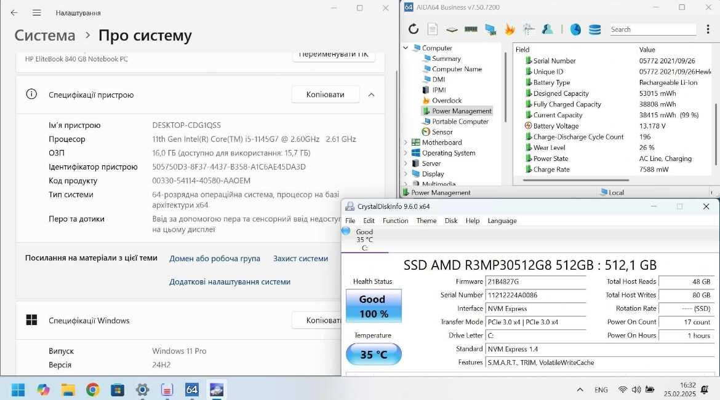
Task: Show hidden tray icons with the chevron
Action: [580, 390]
